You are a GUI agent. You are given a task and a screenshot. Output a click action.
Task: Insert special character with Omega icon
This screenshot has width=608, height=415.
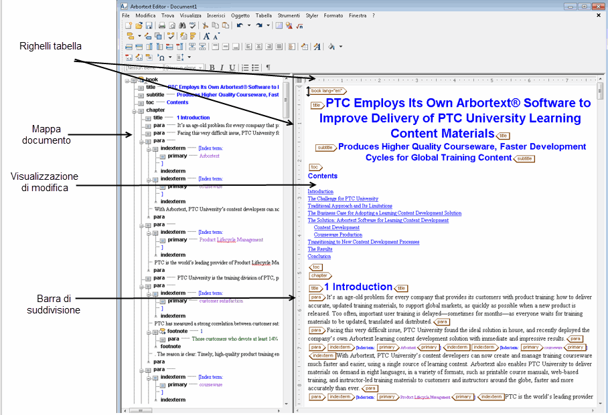pyautogui.click(x=161, y=57)
